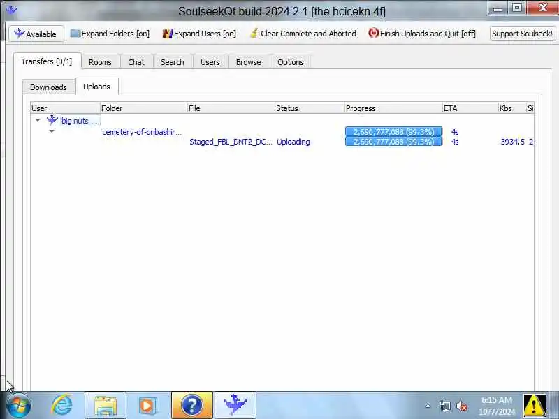
Task: Sort by the Kbs column header
Action: tap(512, 108)
